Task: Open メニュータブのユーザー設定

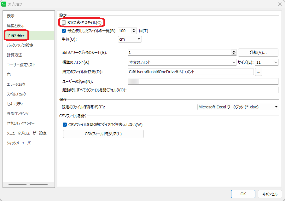Action: click(27, 133)
